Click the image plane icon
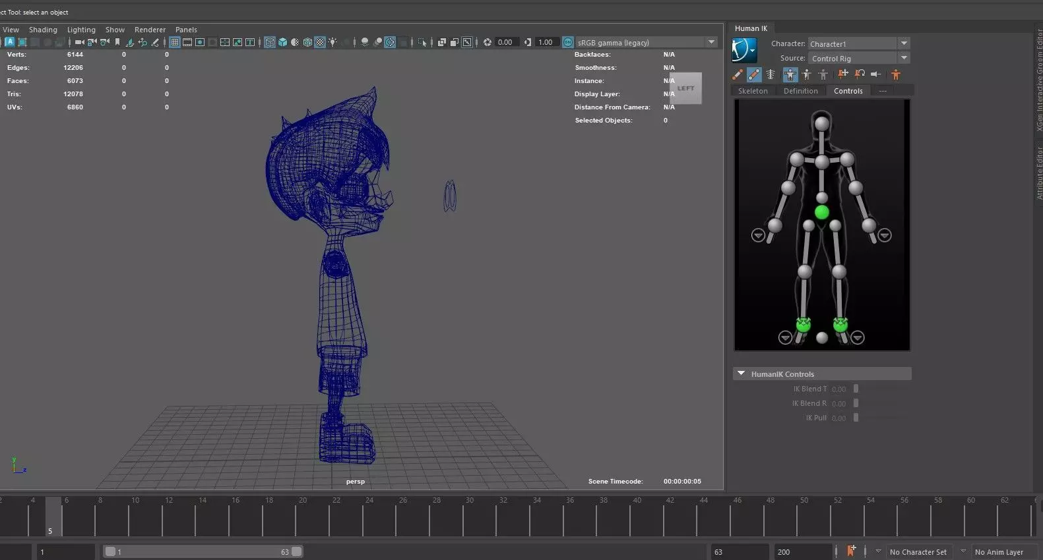Image resolution: width=1043 pixels, height=560 pixels. pyautogui.click(x=130, y=42)
